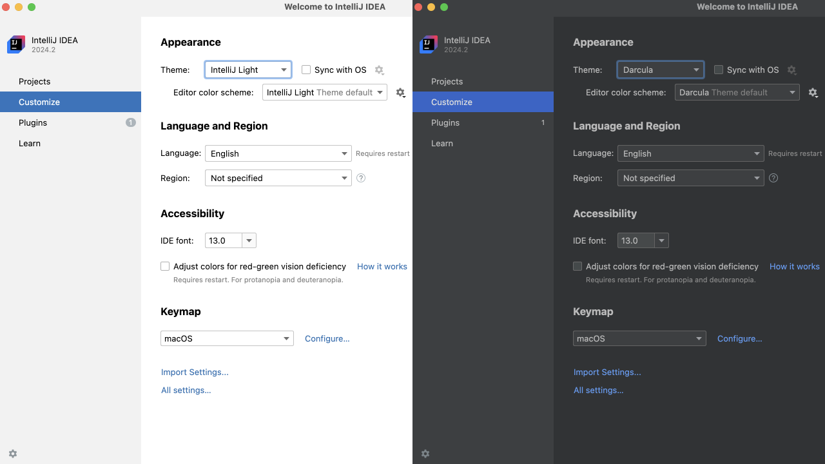Click Requires restart note in light window
Image resolution: width=825 pixels, height=464 pixels.
point(383,153)
